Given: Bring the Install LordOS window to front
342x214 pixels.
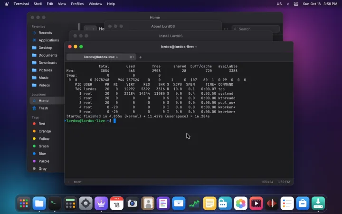Looking at the screenshot, I should pyautogui.click(x=171, y=36).
